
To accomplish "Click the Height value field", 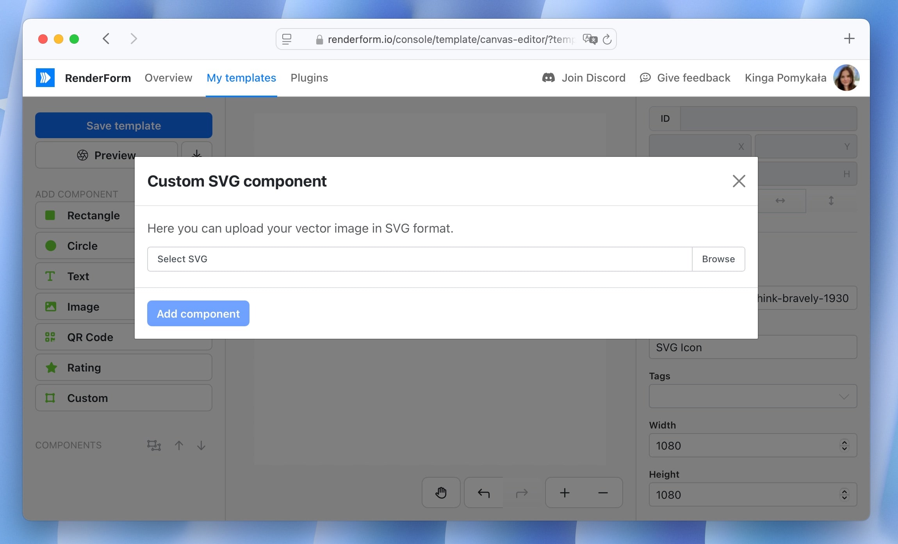I will point(753,494).
